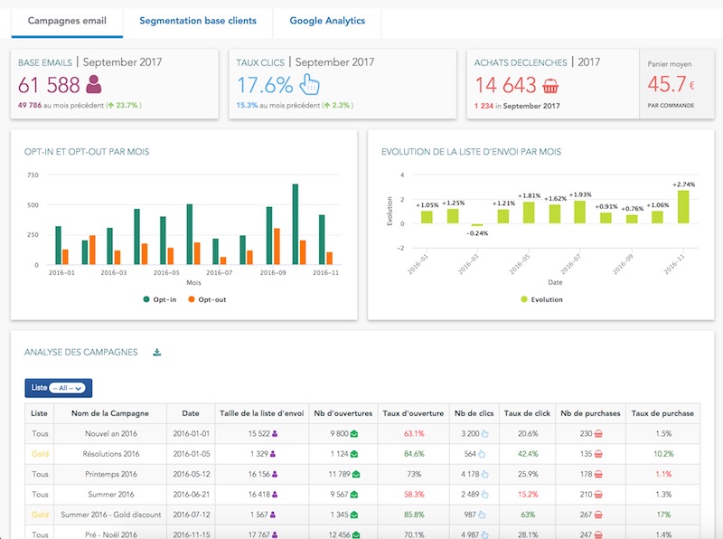Click the envelope icon next to 1 124
This screenshot has height=539, width=723.
(x=354, y=454)
